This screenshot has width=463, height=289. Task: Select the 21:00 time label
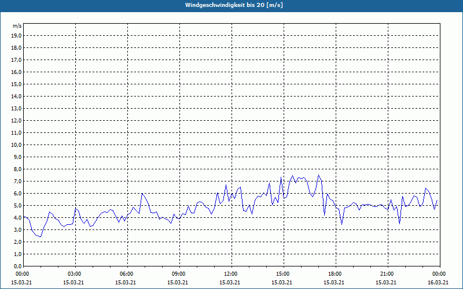[x=388, y=274]
